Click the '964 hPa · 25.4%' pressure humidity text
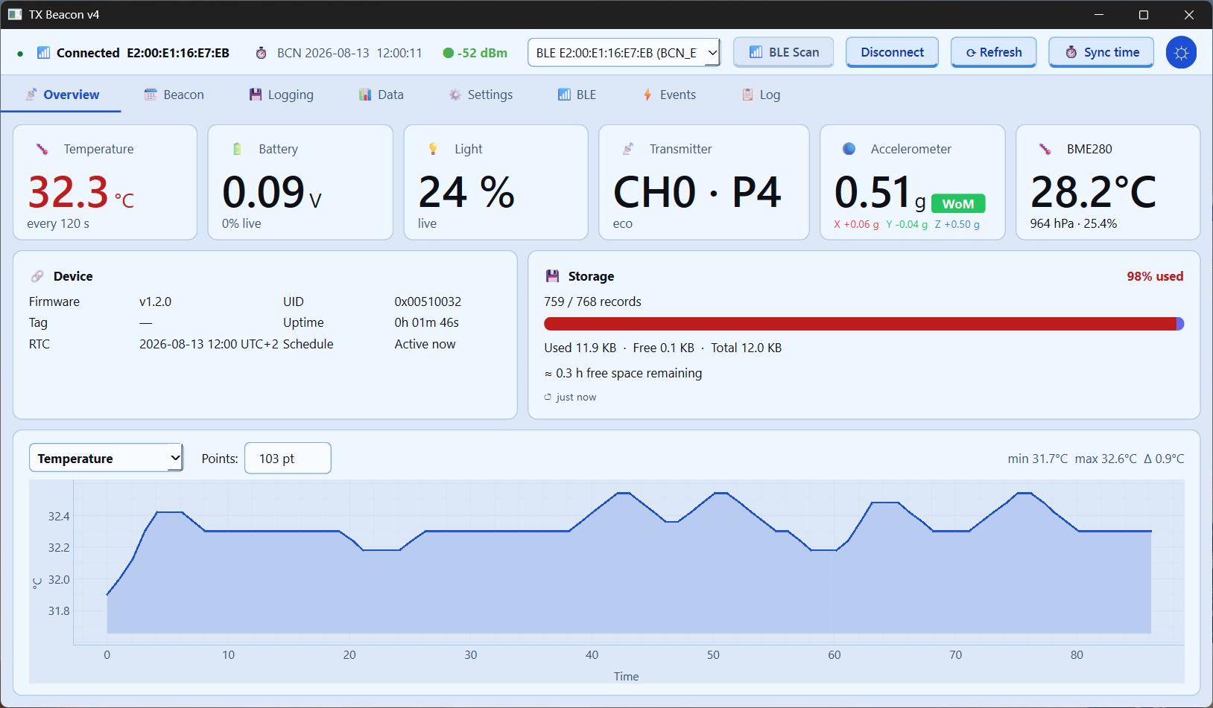 [1073, 223]
